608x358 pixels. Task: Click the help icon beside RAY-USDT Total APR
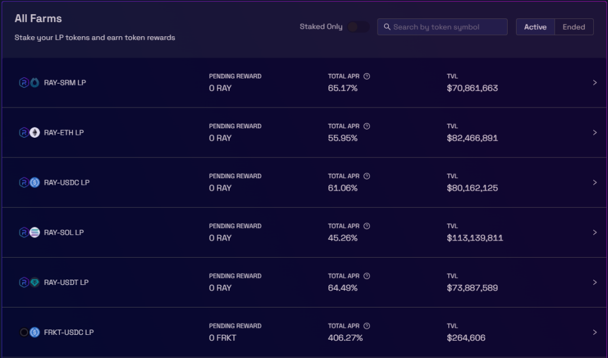click(366, 276)
